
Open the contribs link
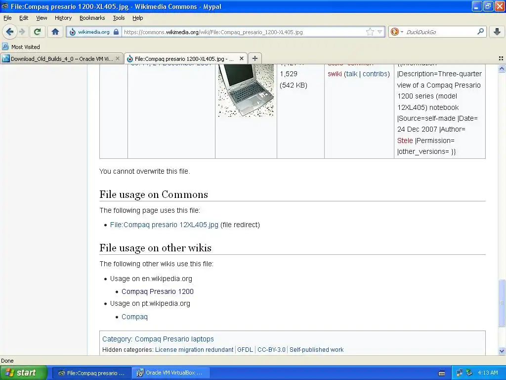point(375,74)
